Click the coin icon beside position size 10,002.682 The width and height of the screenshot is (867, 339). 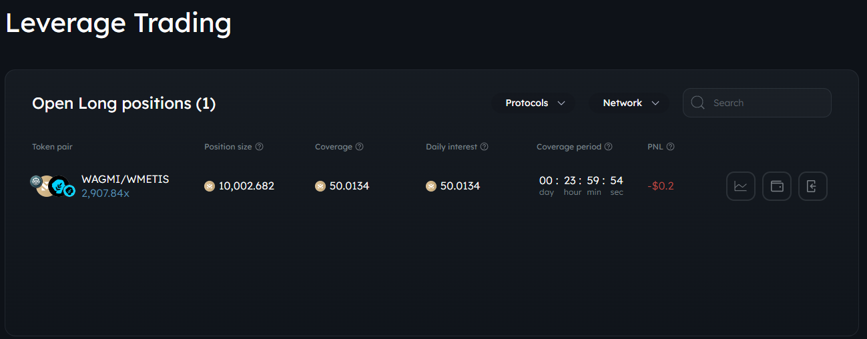[210, 186]
